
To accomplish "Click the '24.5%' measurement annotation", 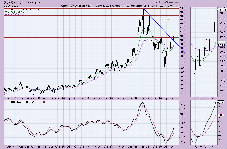I will (165, 19).
